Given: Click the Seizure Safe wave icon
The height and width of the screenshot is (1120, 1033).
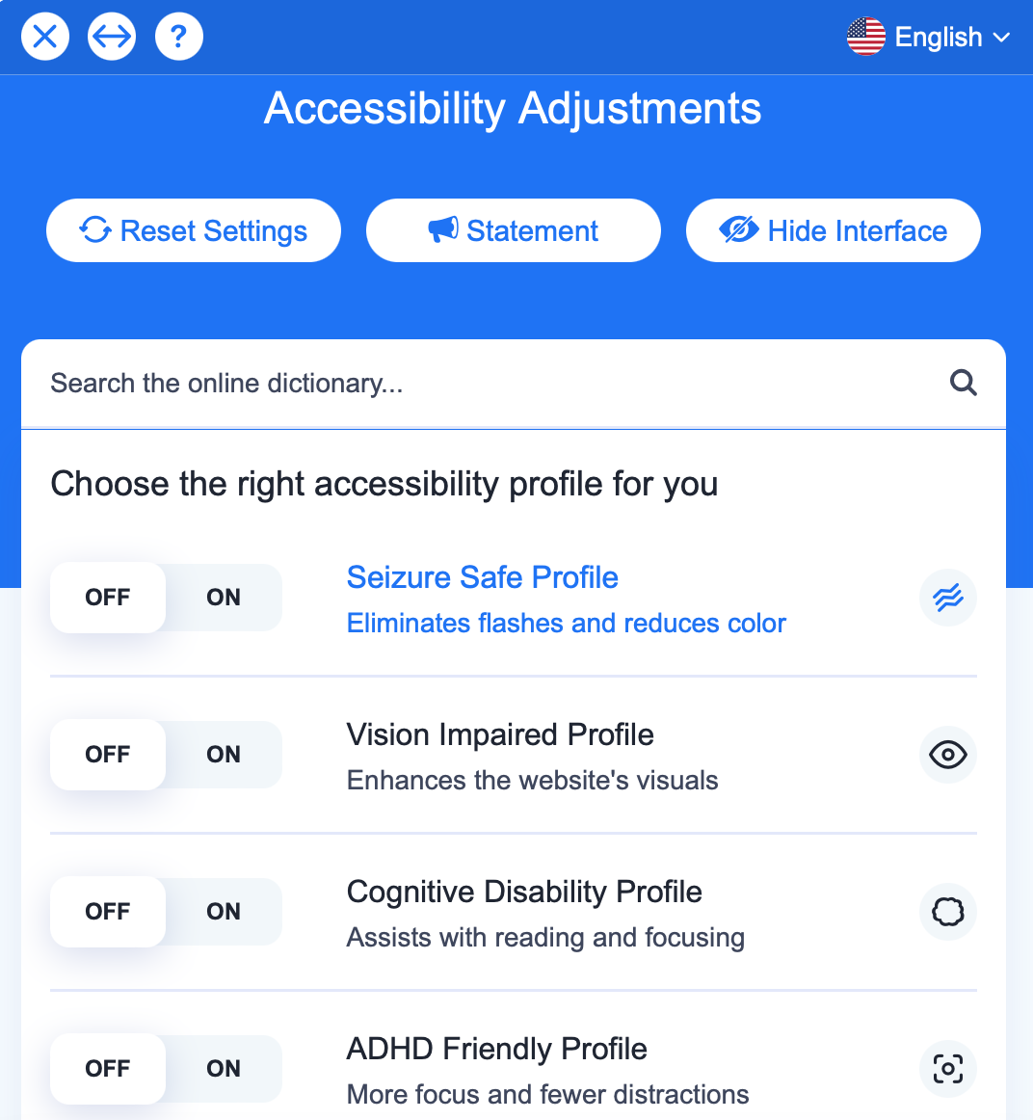Looking at the screenshot, I should click(x=948, y=598).
